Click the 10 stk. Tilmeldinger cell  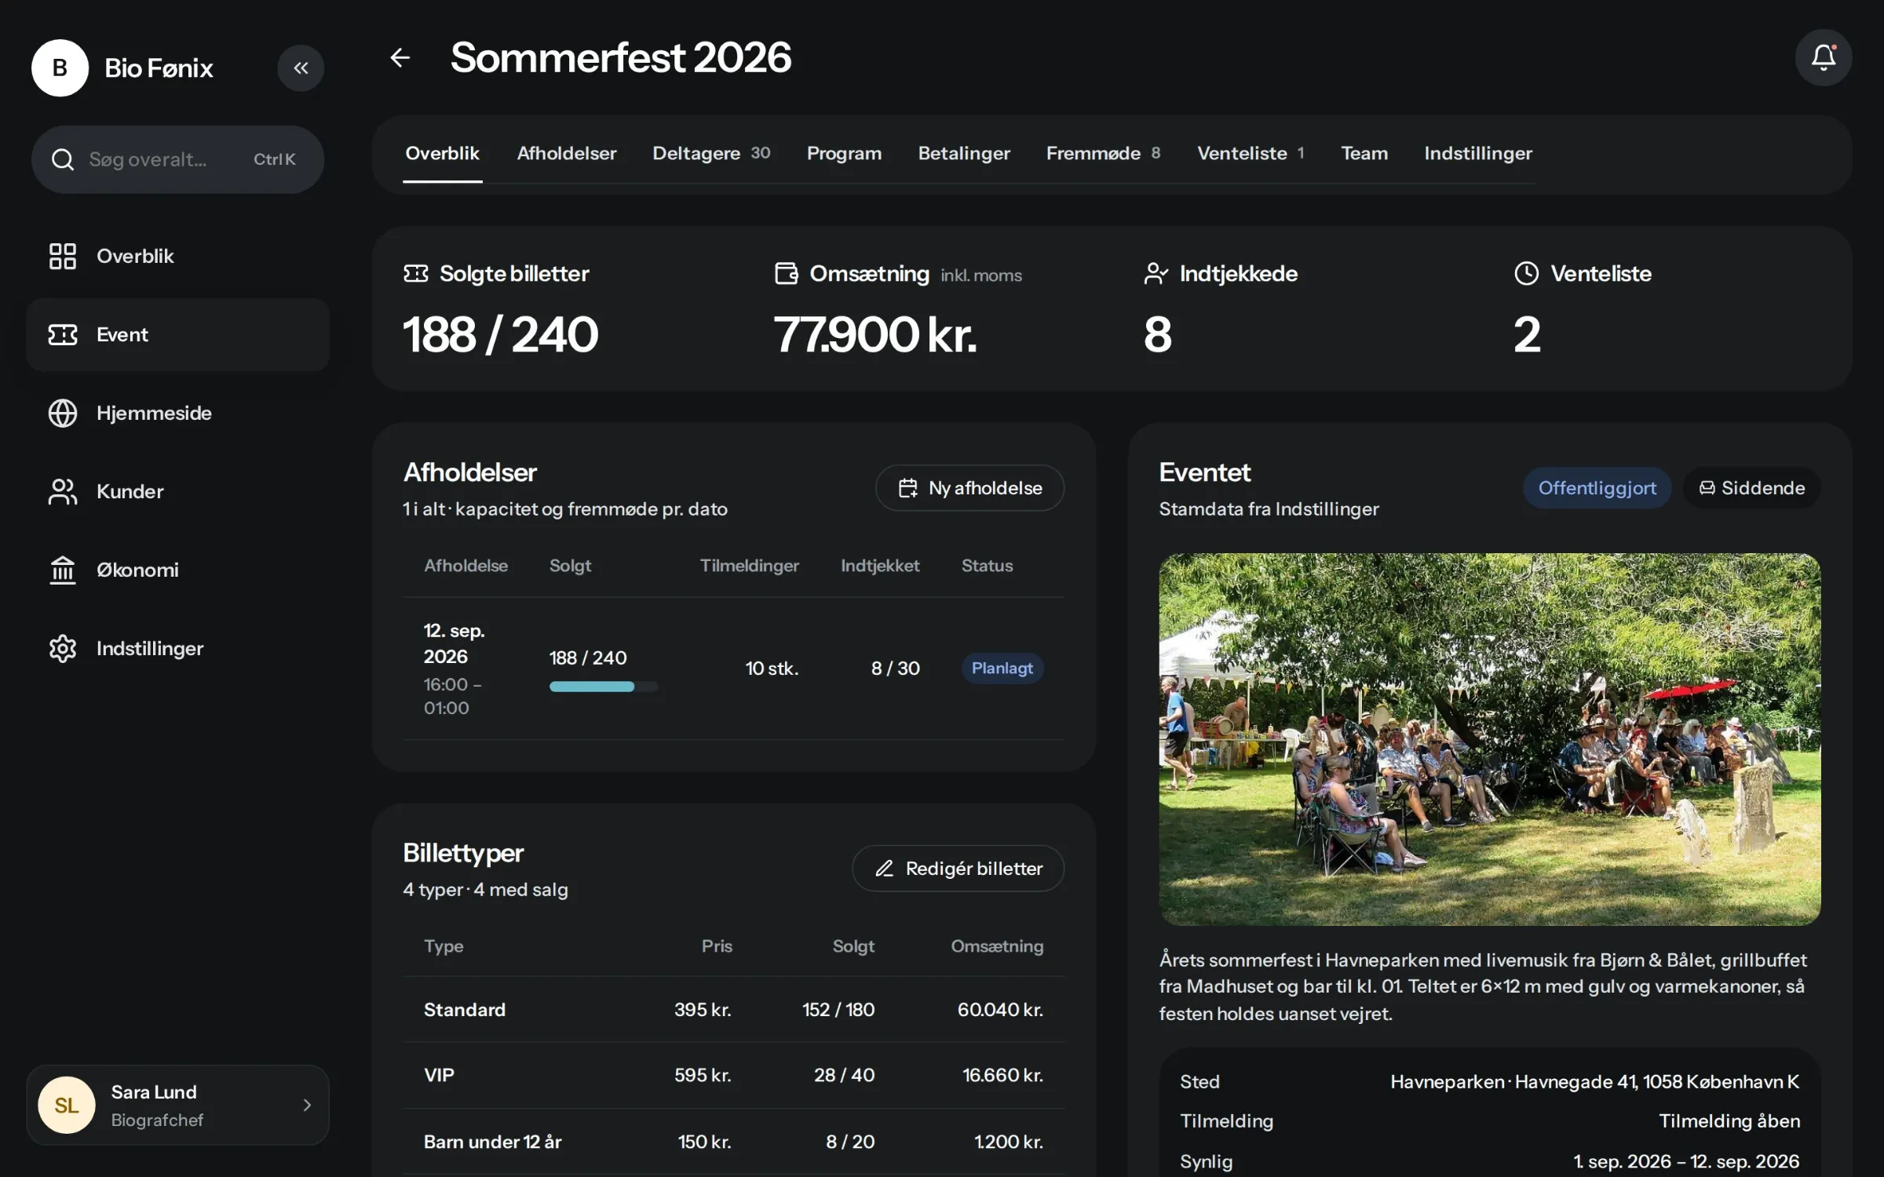(x=772, y=668)
